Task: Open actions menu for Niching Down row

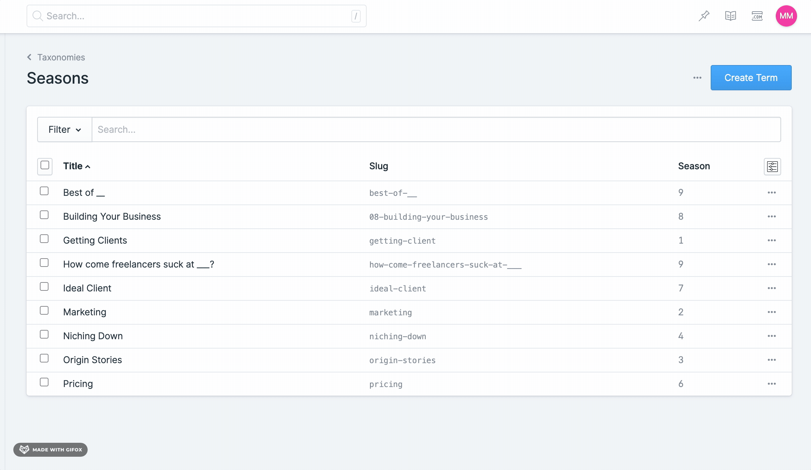Action: pos(771,336)
